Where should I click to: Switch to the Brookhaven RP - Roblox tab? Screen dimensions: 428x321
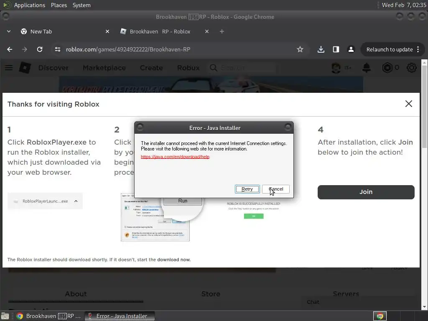(164, 31)
